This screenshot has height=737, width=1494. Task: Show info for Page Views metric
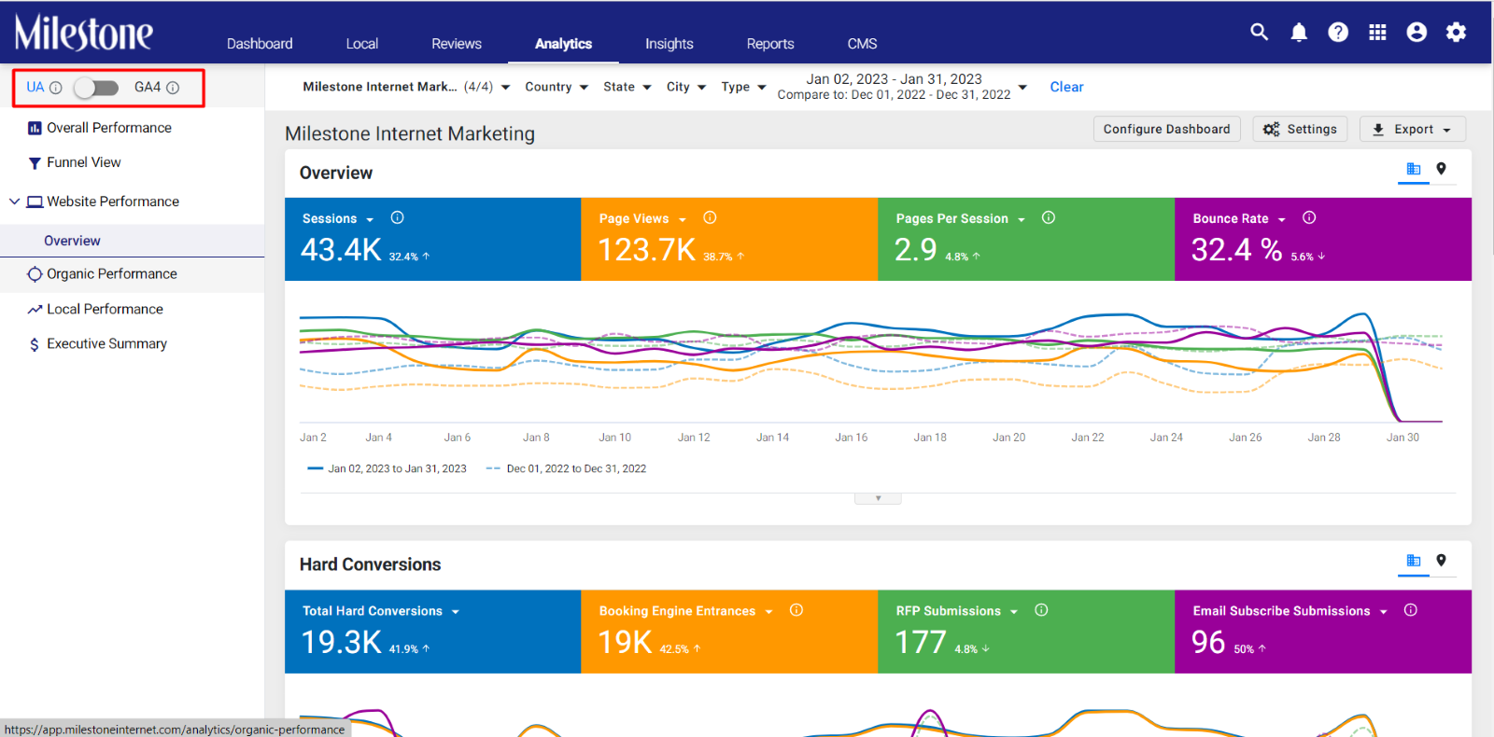[710, 217]
